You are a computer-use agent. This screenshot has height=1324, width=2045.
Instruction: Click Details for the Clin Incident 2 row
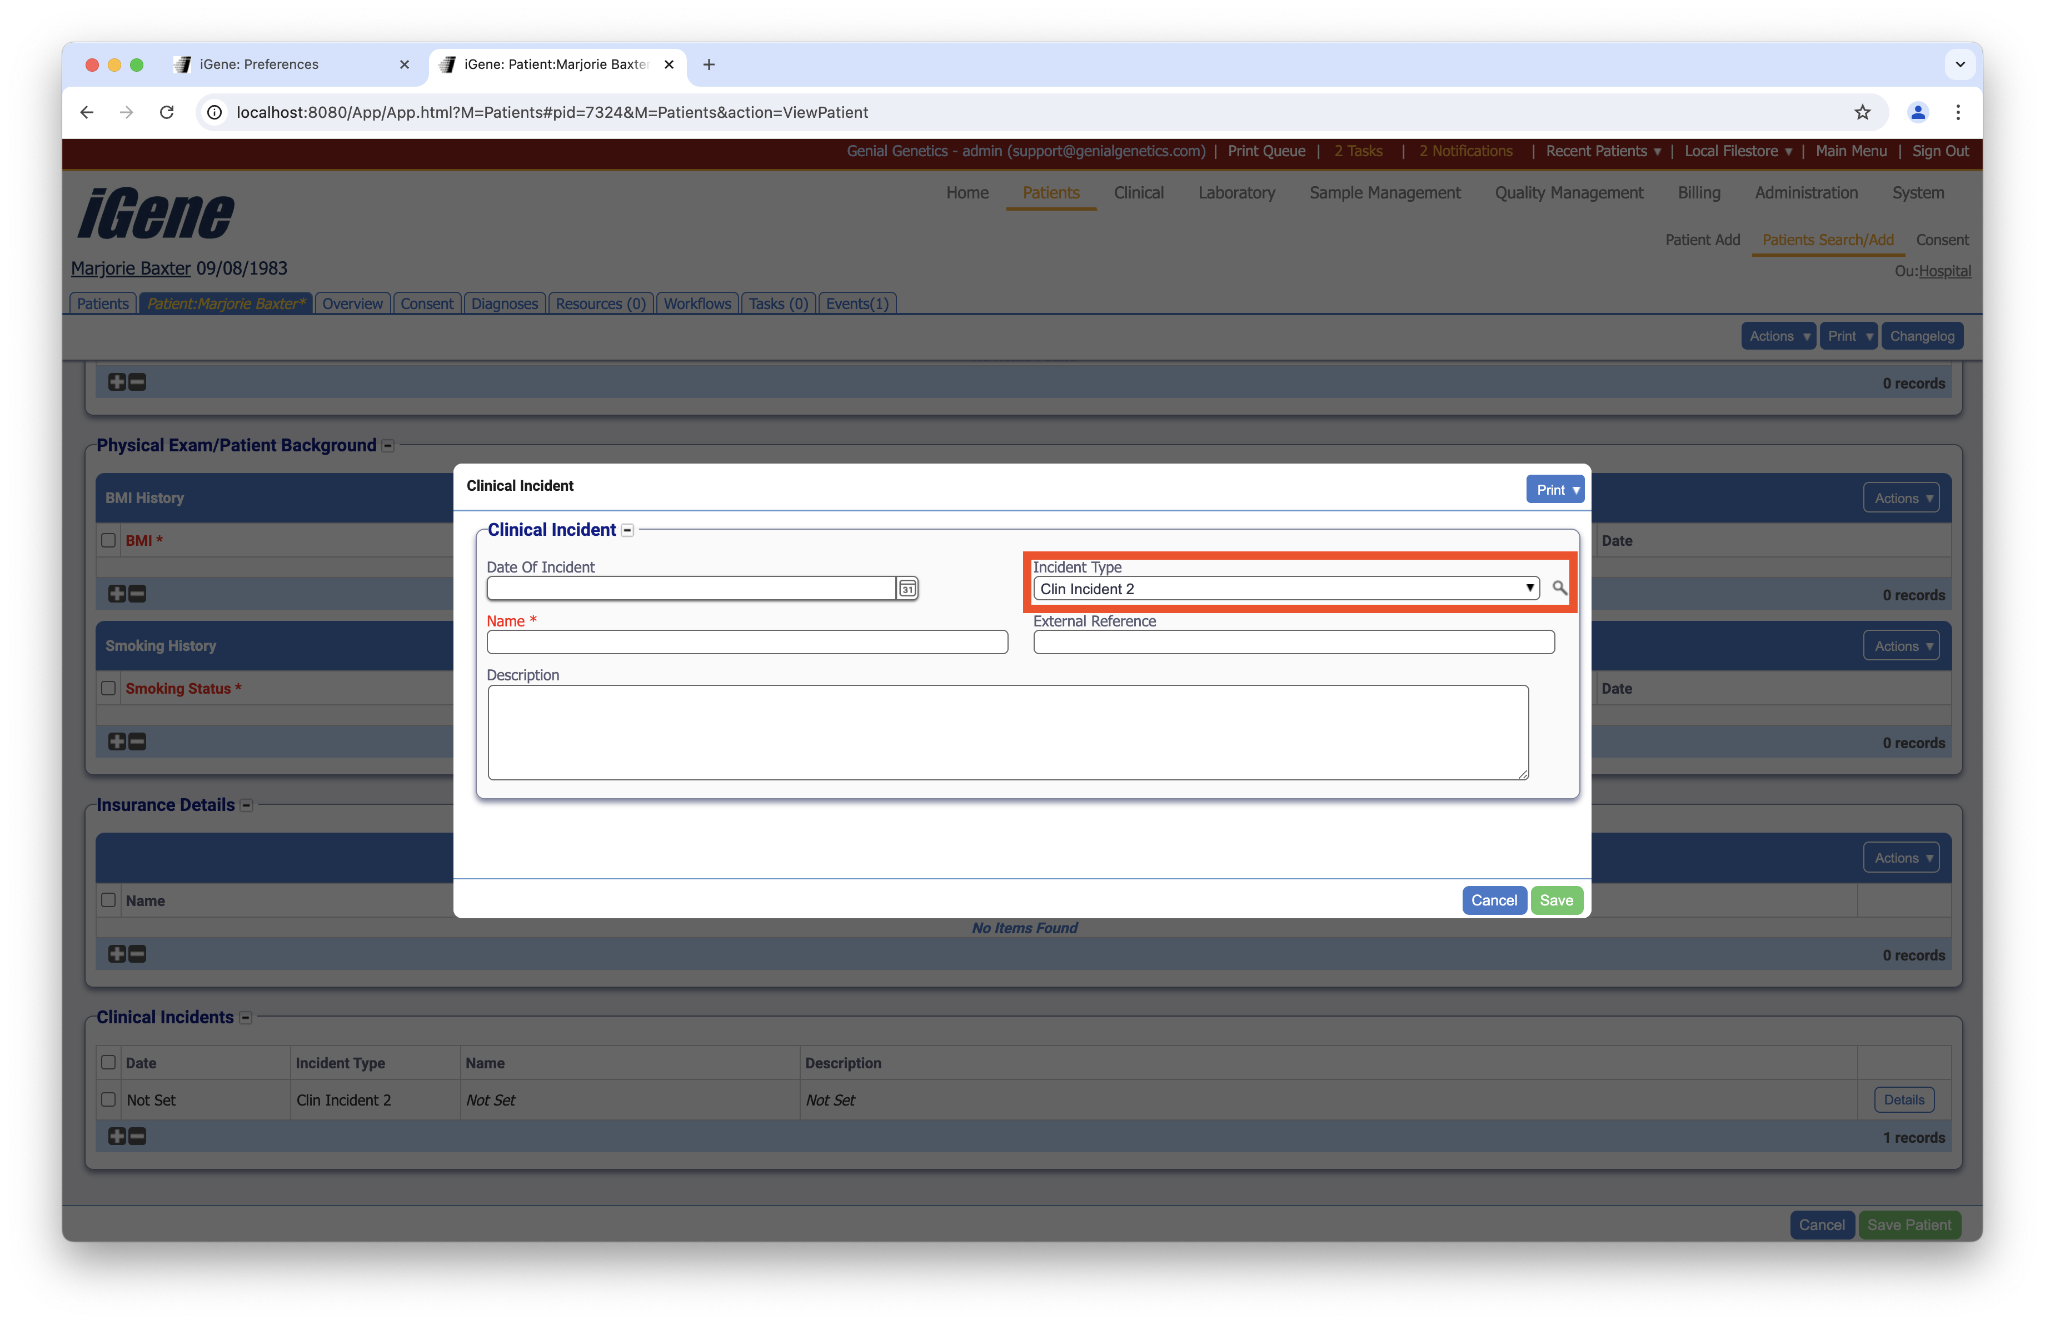point(1903,1100)
